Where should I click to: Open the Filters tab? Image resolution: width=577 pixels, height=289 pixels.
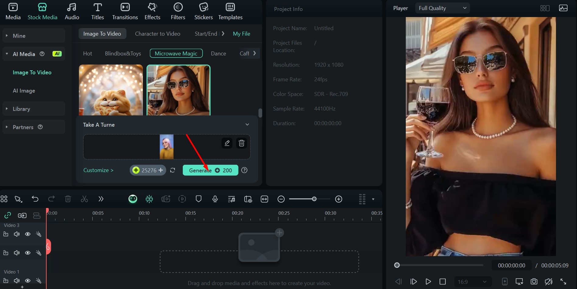point(178,12)
